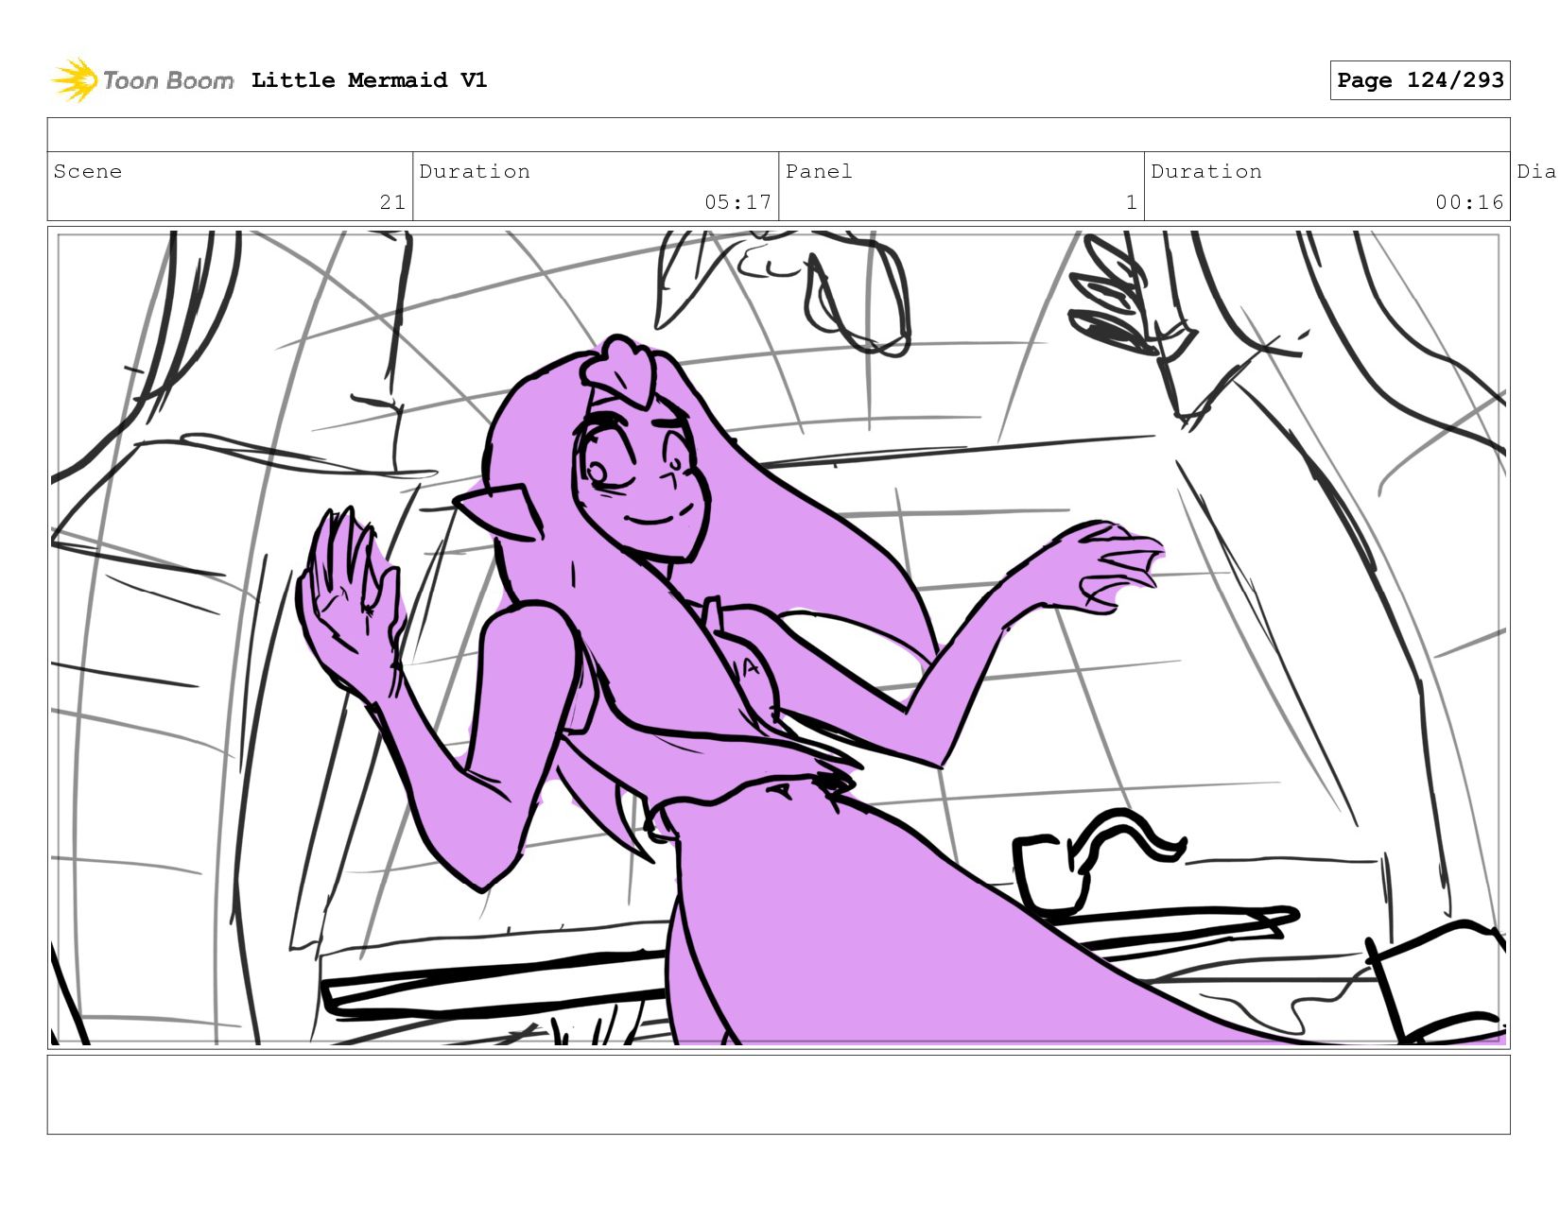The image size is (1560, 1205).
Task: Click the 'Duration' label next to Scene
Action: [475, 171]
